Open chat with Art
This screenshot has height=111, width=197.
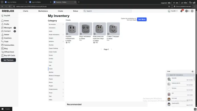tap(180, 94)
